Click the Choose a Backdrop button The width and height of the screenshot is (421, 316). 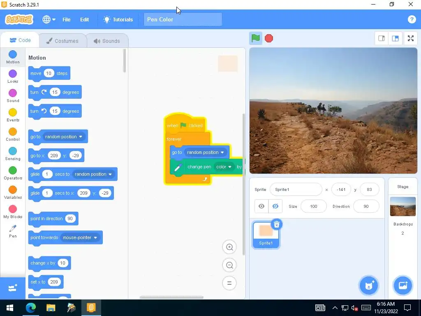pos(403,286)
